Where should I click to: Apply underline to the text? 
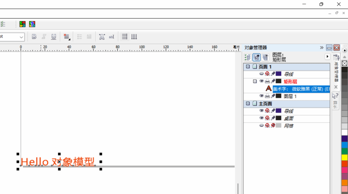click(53, 37)
